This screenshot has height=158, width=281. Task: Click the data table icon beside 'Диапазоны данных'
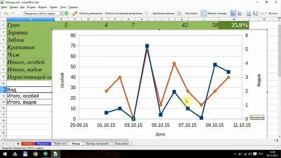179,13
